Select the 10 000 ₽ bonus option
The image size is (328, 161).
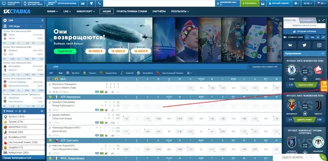coord(95,51)
